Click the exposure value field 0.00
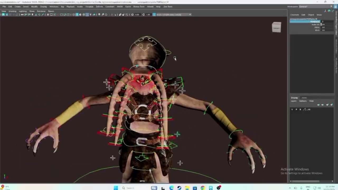Image resolution: width=338 pixels, height=190 pixels. pos(137,15)
